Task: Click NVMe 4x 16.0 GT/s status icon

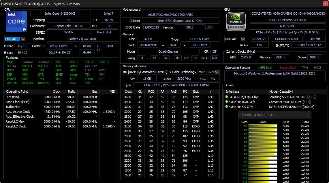Action: tap(227, 102)
